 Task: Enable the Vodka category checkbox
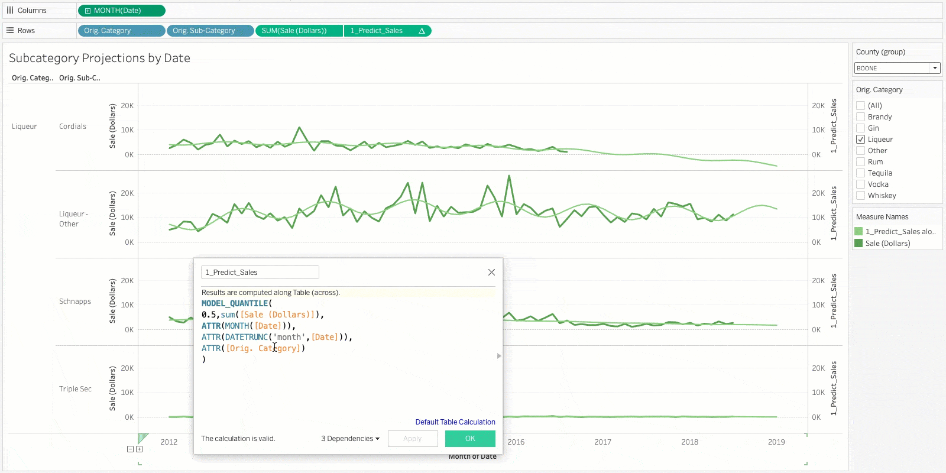(x=861, y=184)
